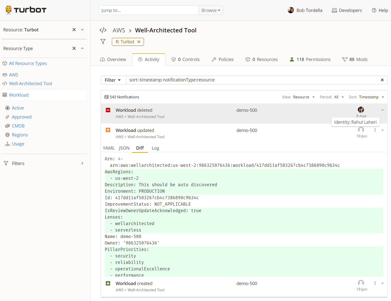Screen dimensions: 391x301
Task: Click the user avatar on Workload updated row
Action: point(361,130)
